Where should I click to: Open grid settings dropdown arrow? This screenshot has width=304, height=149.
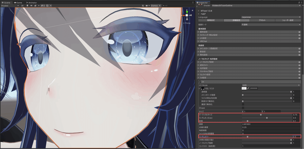[x=50, y=6]
